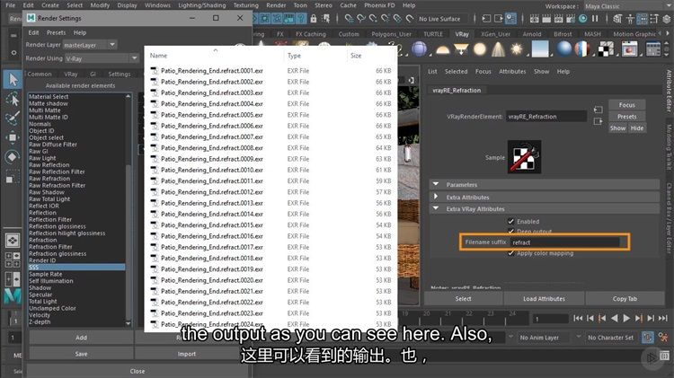Select Z-depth in render elements list
Image resolution: width=674 pixels, height=378 pixels.
click(x=40, y=321)
